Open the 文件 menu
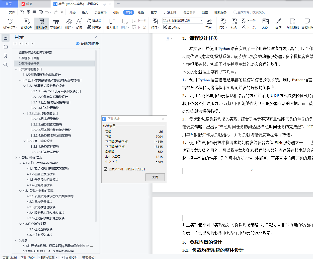This screenshot has width=313, height=259. [x=10, y=12]
